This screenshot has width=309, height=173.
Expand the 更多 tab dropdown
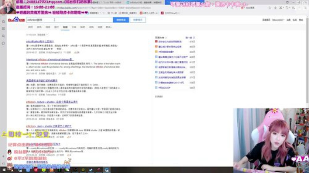(109, 27)
